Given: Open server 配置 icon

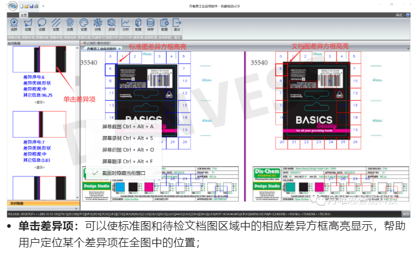Looking at the screenshot, I should (x=138, y=25).
